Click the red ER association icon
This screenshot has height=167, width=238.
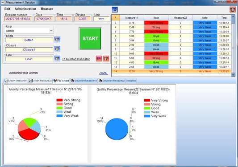[x=99, y=58]
